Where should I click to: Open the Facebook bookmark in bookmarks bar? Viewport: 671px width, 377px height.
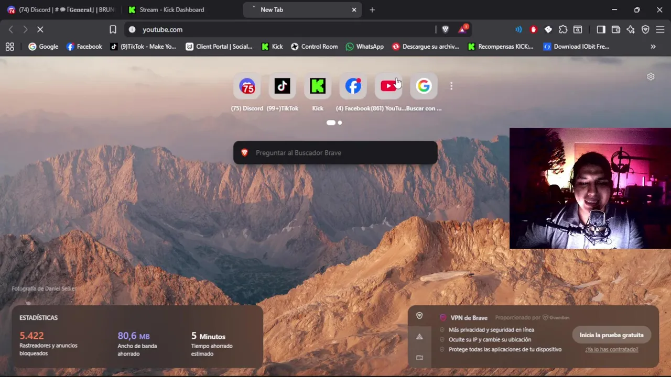tap(84, 47)
